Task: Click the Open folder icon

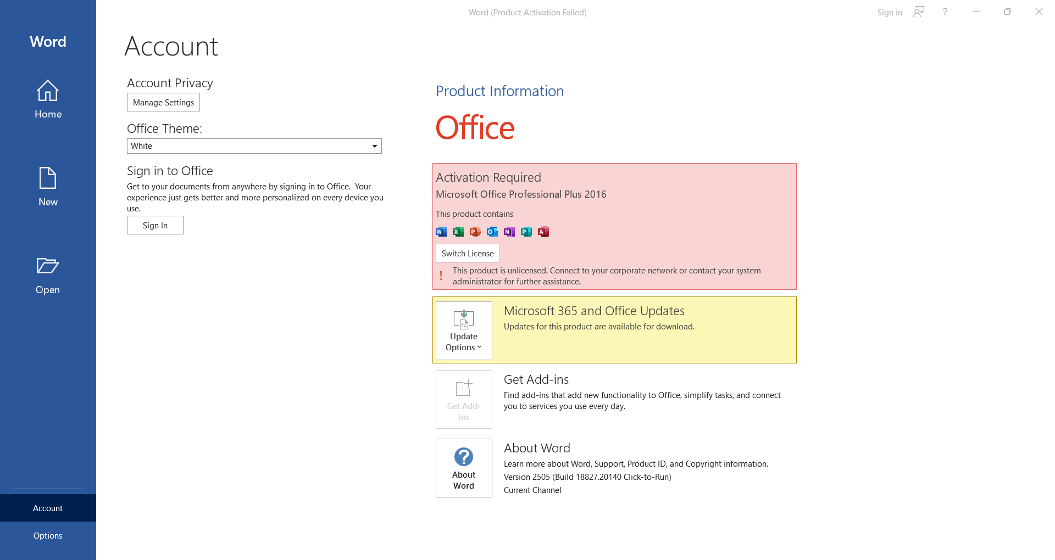Action: (48, 266)
